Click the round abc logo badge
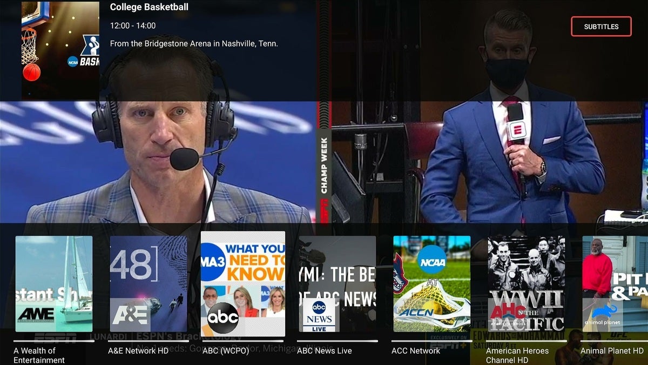The height and width of the screenshot is (365, 648). click(x=223, y=318)
